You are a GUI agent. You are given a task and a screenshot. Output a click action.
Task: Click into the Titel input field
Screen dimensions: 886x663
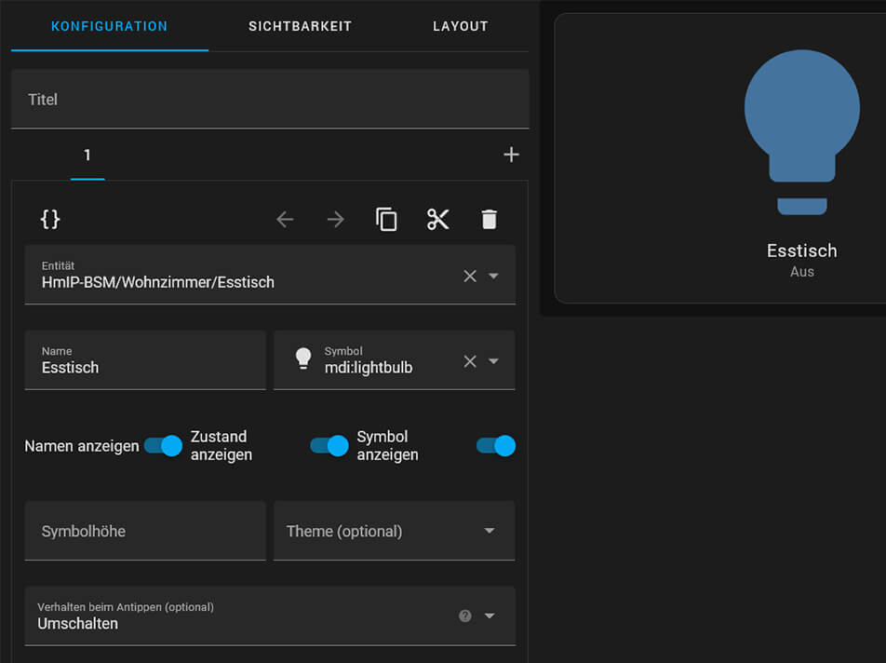click(270, 99)
